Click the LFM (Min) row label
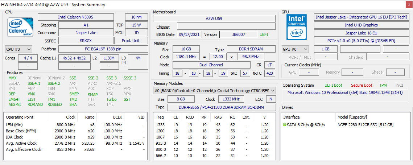 (14, 125)
